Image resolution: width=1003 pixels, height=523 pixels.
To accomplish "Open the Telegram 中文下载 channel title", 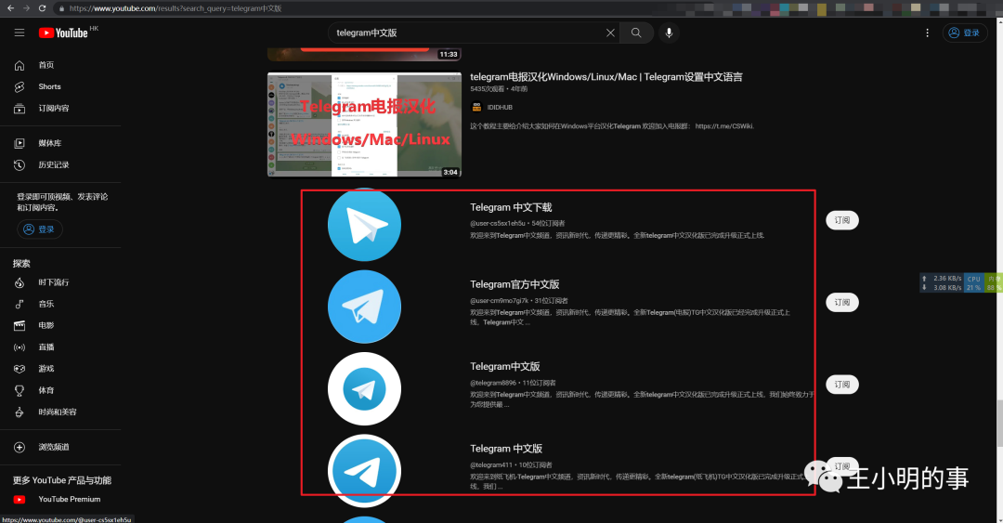I will 511,207.
